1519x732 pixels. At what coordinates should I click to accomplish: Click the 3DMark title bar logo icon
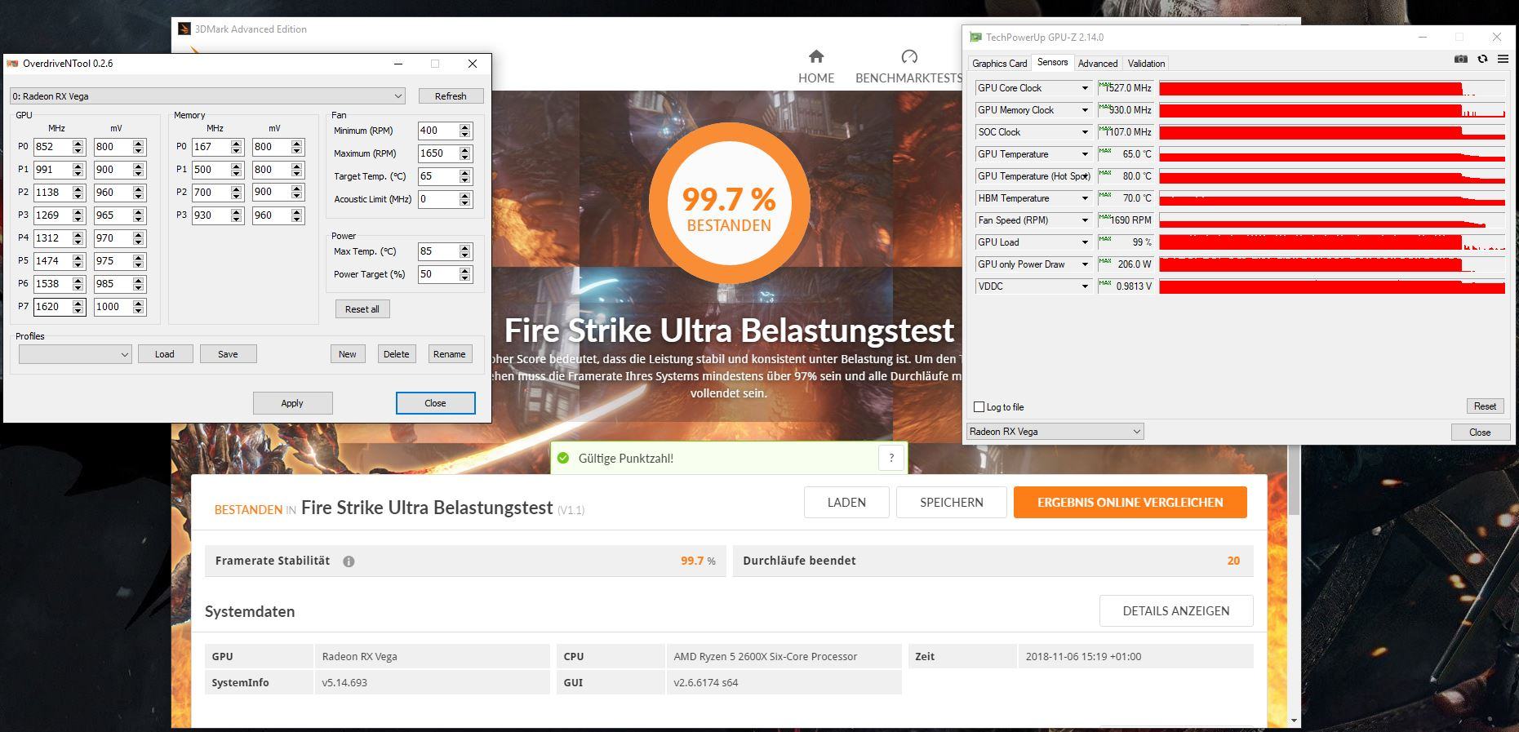click(x=184, y=29)
